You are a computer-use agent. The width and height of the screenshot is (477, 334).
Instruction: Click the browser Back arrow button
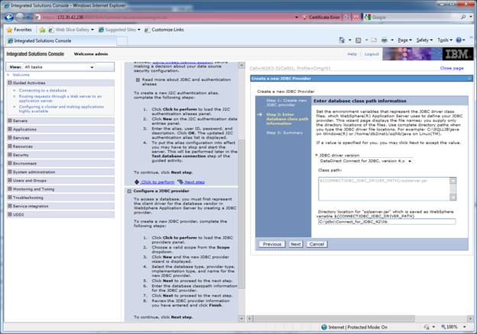9,16
